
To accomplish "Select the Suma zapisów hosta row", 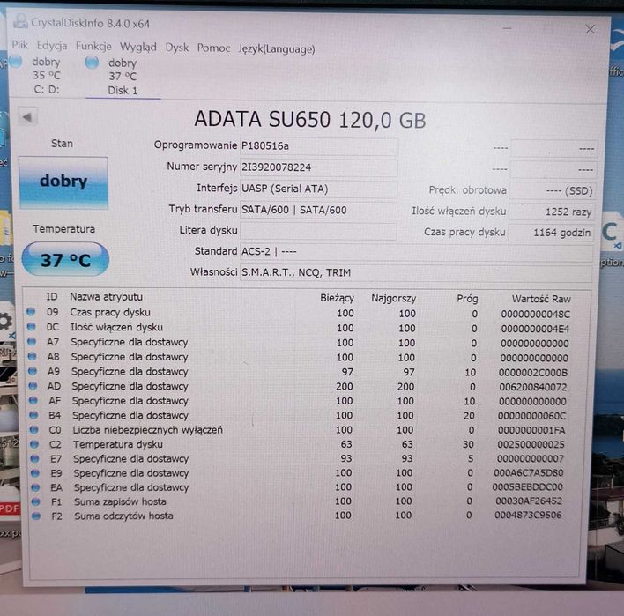I will tap(299, 501).
